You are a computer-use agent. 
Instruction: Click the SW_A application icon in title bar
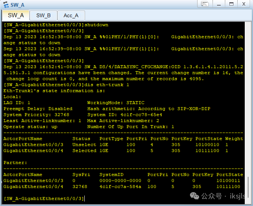coord(5,4)
